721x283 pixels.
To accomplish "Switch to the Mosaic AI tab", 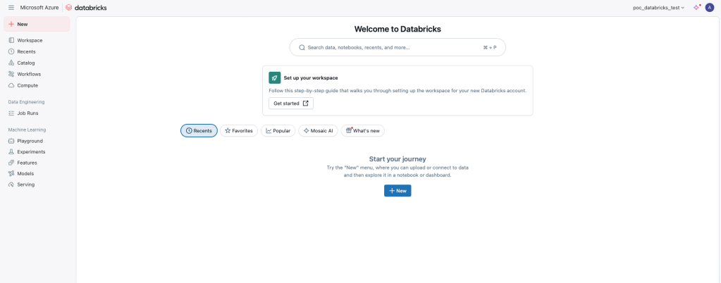I will (318, 130).
